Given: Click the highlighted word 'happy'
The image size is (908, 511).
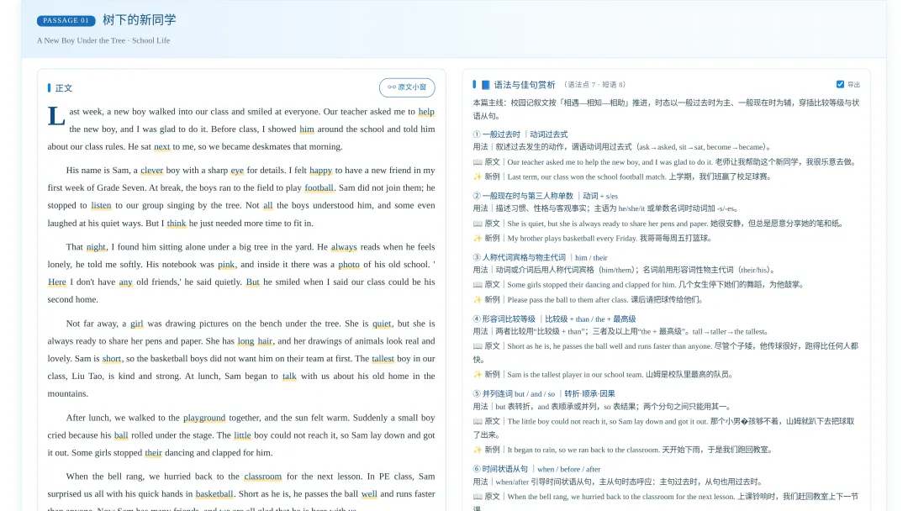Looking at the screenshot, I should click(321, 170).
